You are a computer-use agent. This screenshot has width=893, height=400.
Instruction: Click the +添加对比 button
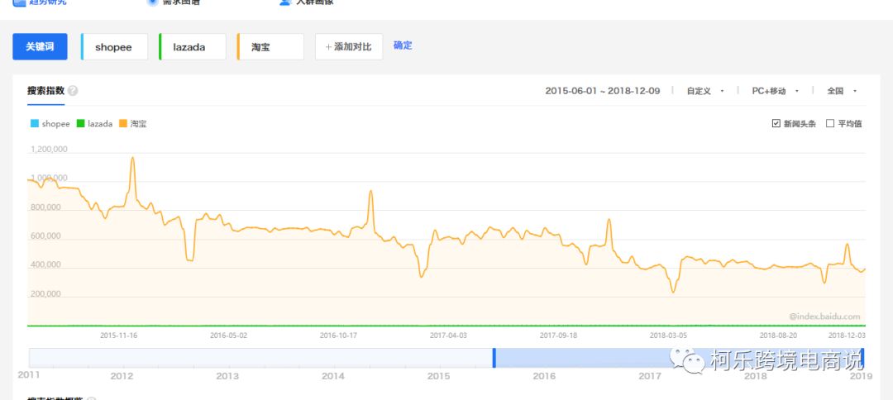pos(349,46)
